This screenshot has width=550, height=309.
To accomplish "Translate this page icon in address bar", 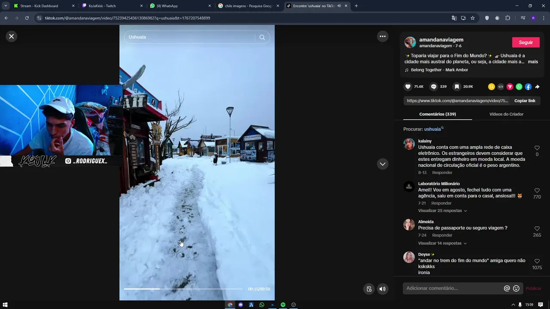I will pyautogui.click(x=454, y=18).
